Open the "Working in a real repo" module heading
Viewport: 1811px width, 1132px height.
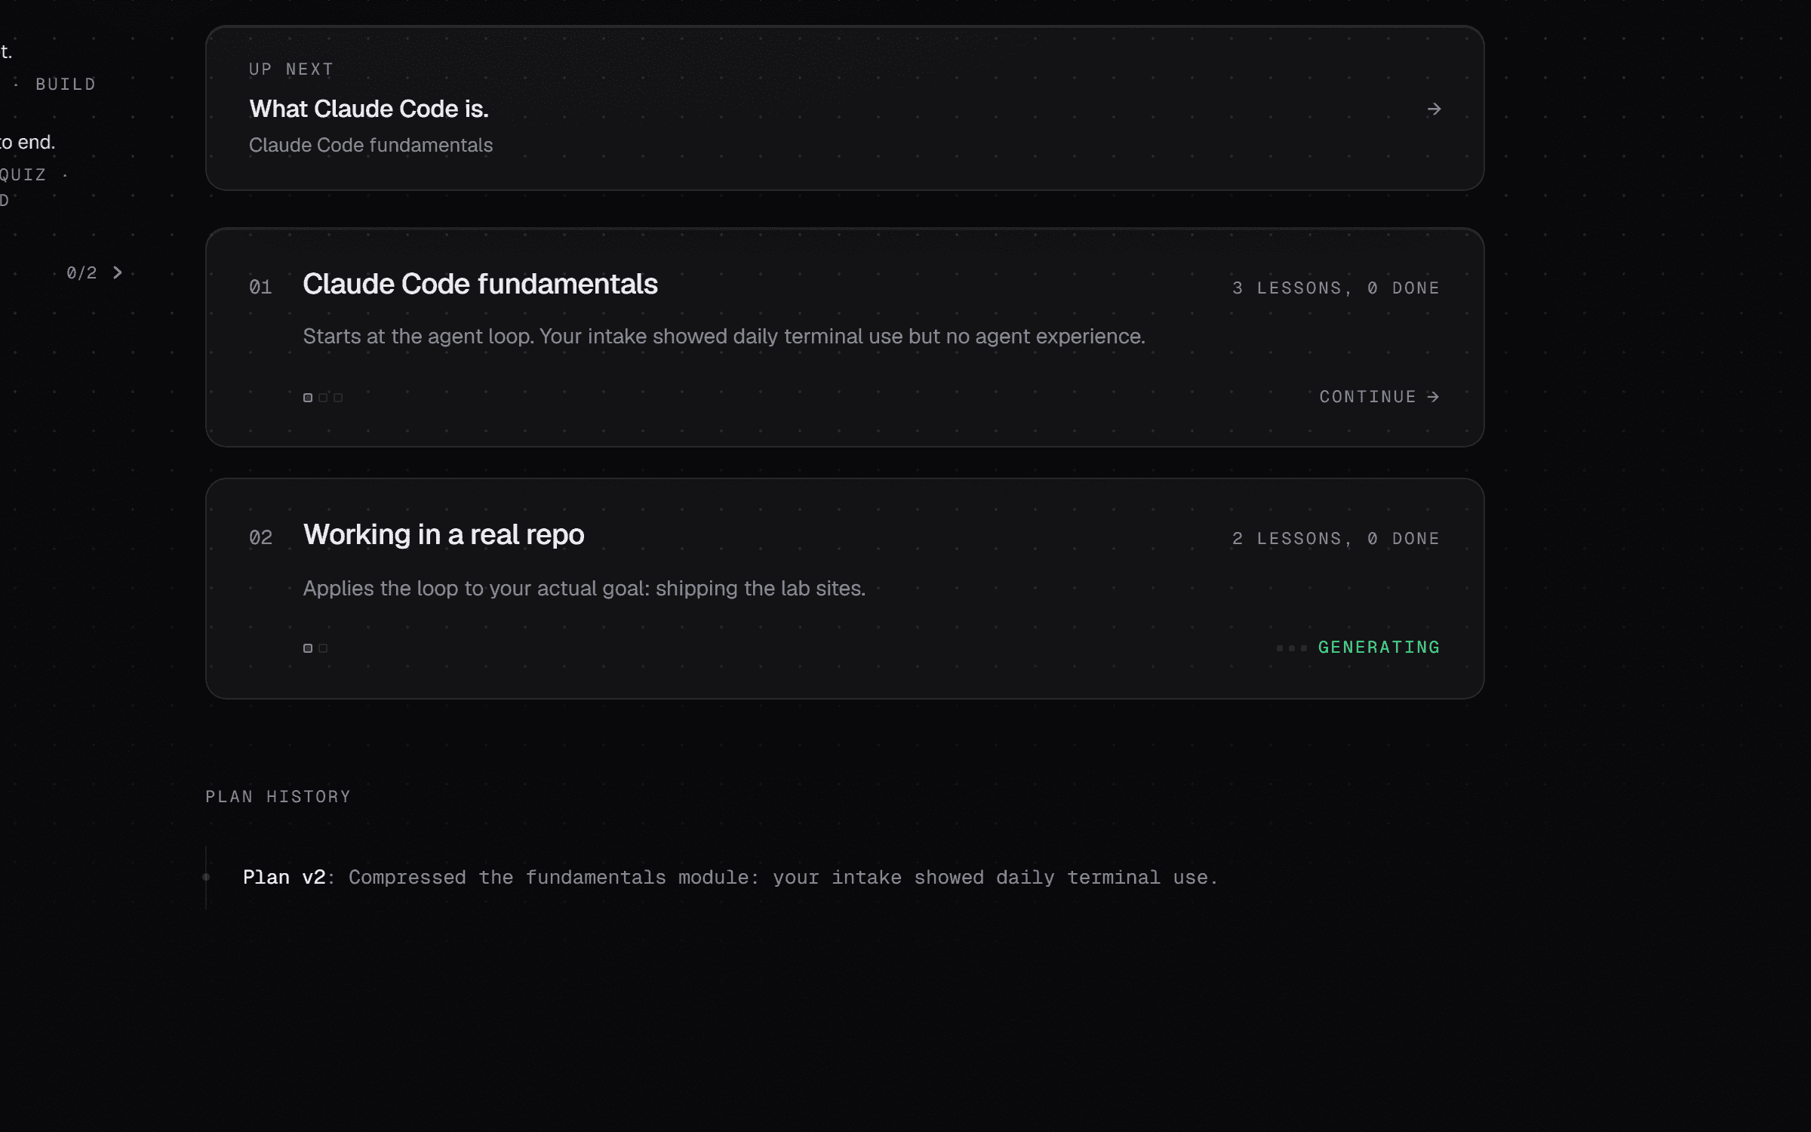(444, 535)
